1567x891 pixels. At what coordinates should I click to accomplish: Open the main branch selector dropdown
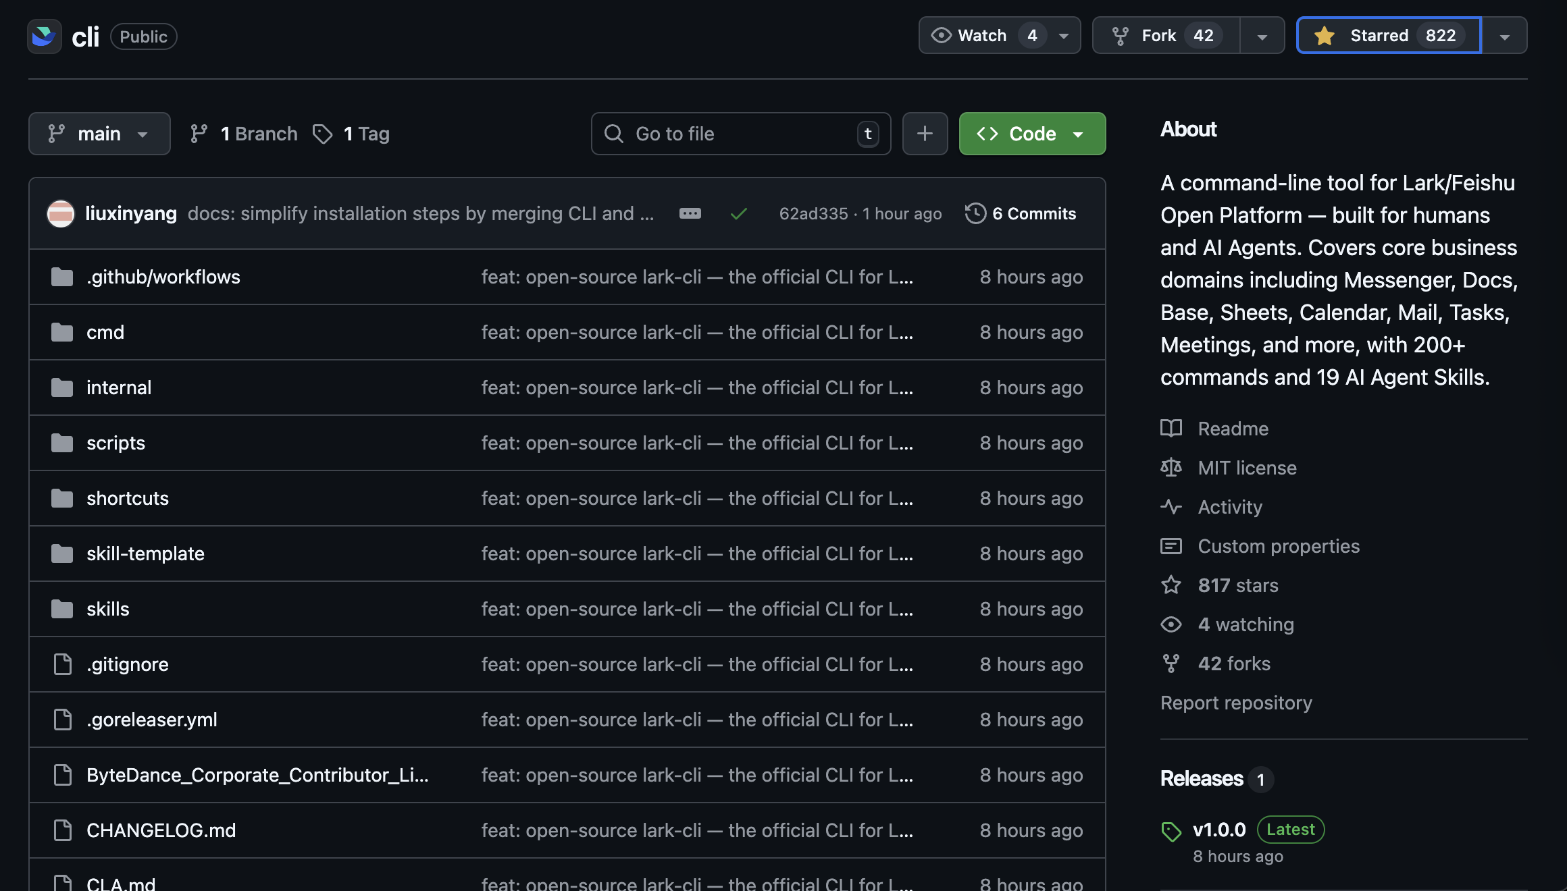click(x=99, y=134)
